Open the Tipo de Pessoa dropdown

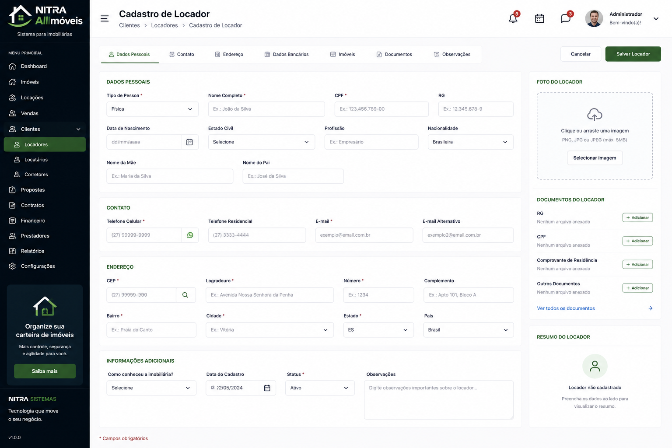tap(153, 109)
